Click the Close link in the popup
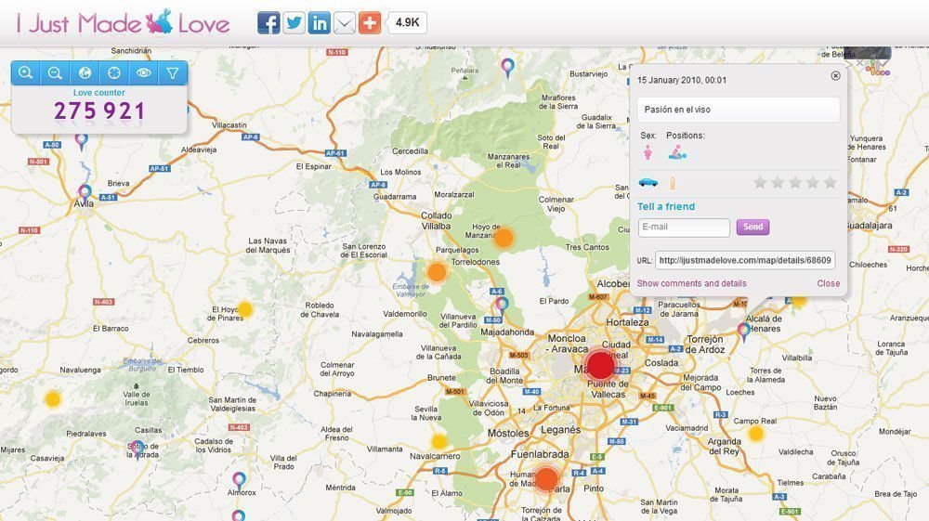This screenshot has width=929, height=521. tap(829, 283)
